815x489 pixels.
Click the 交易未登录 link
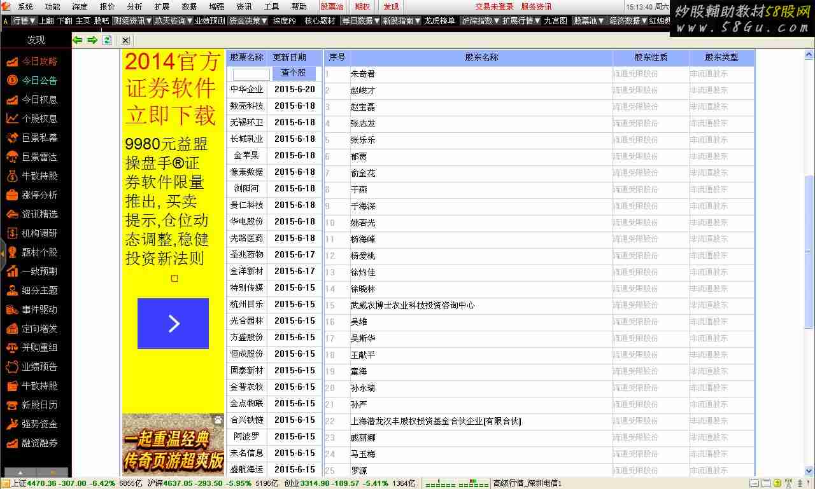[x=494, y=7]
